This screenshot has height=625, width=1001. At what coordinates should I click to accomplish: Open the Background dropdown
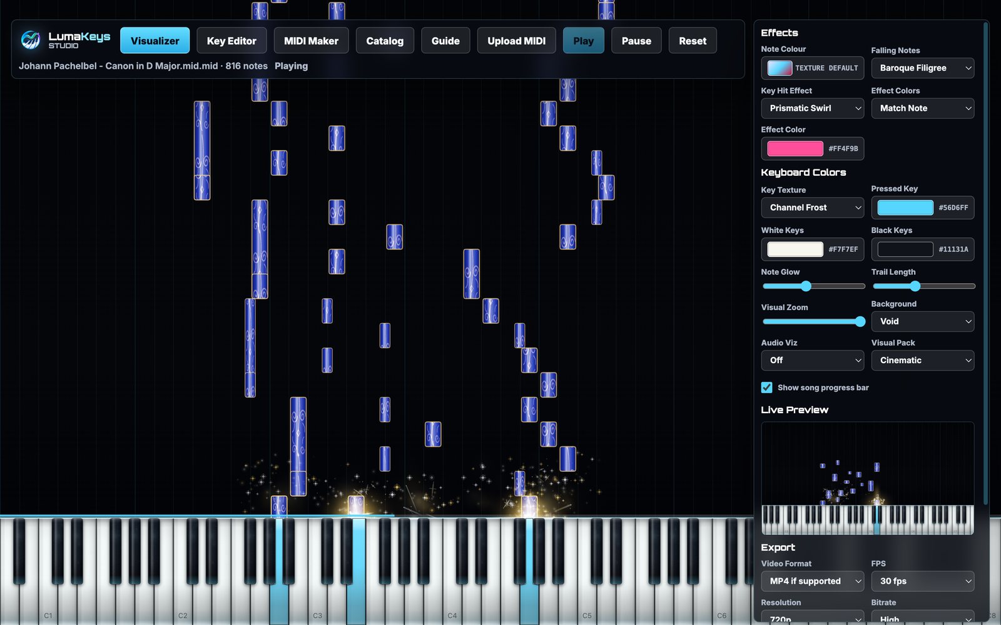pos(922,321)
